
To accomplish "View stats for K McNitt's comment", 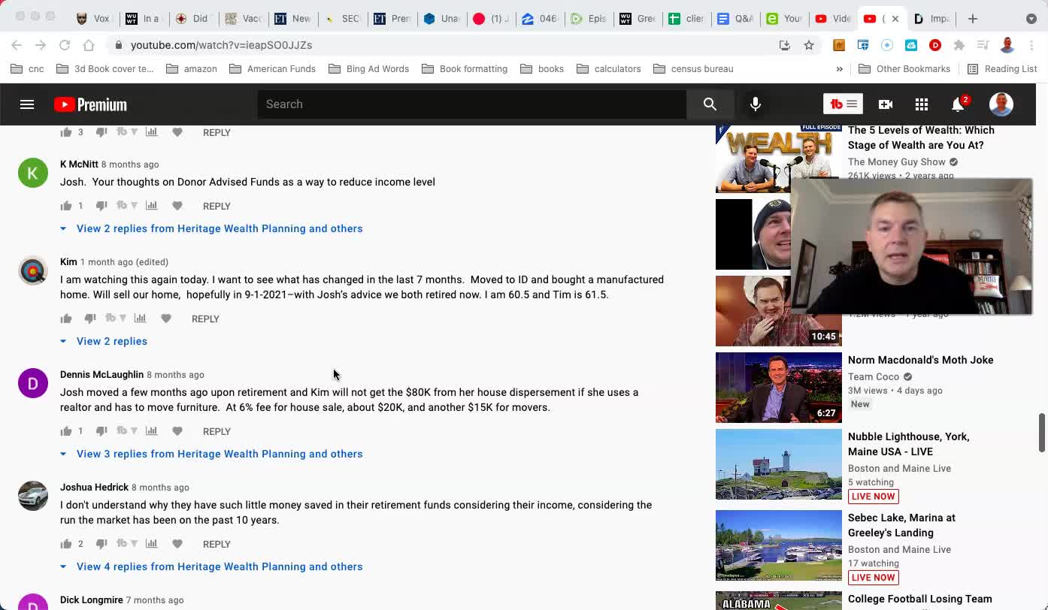I will tap(151, 205).
